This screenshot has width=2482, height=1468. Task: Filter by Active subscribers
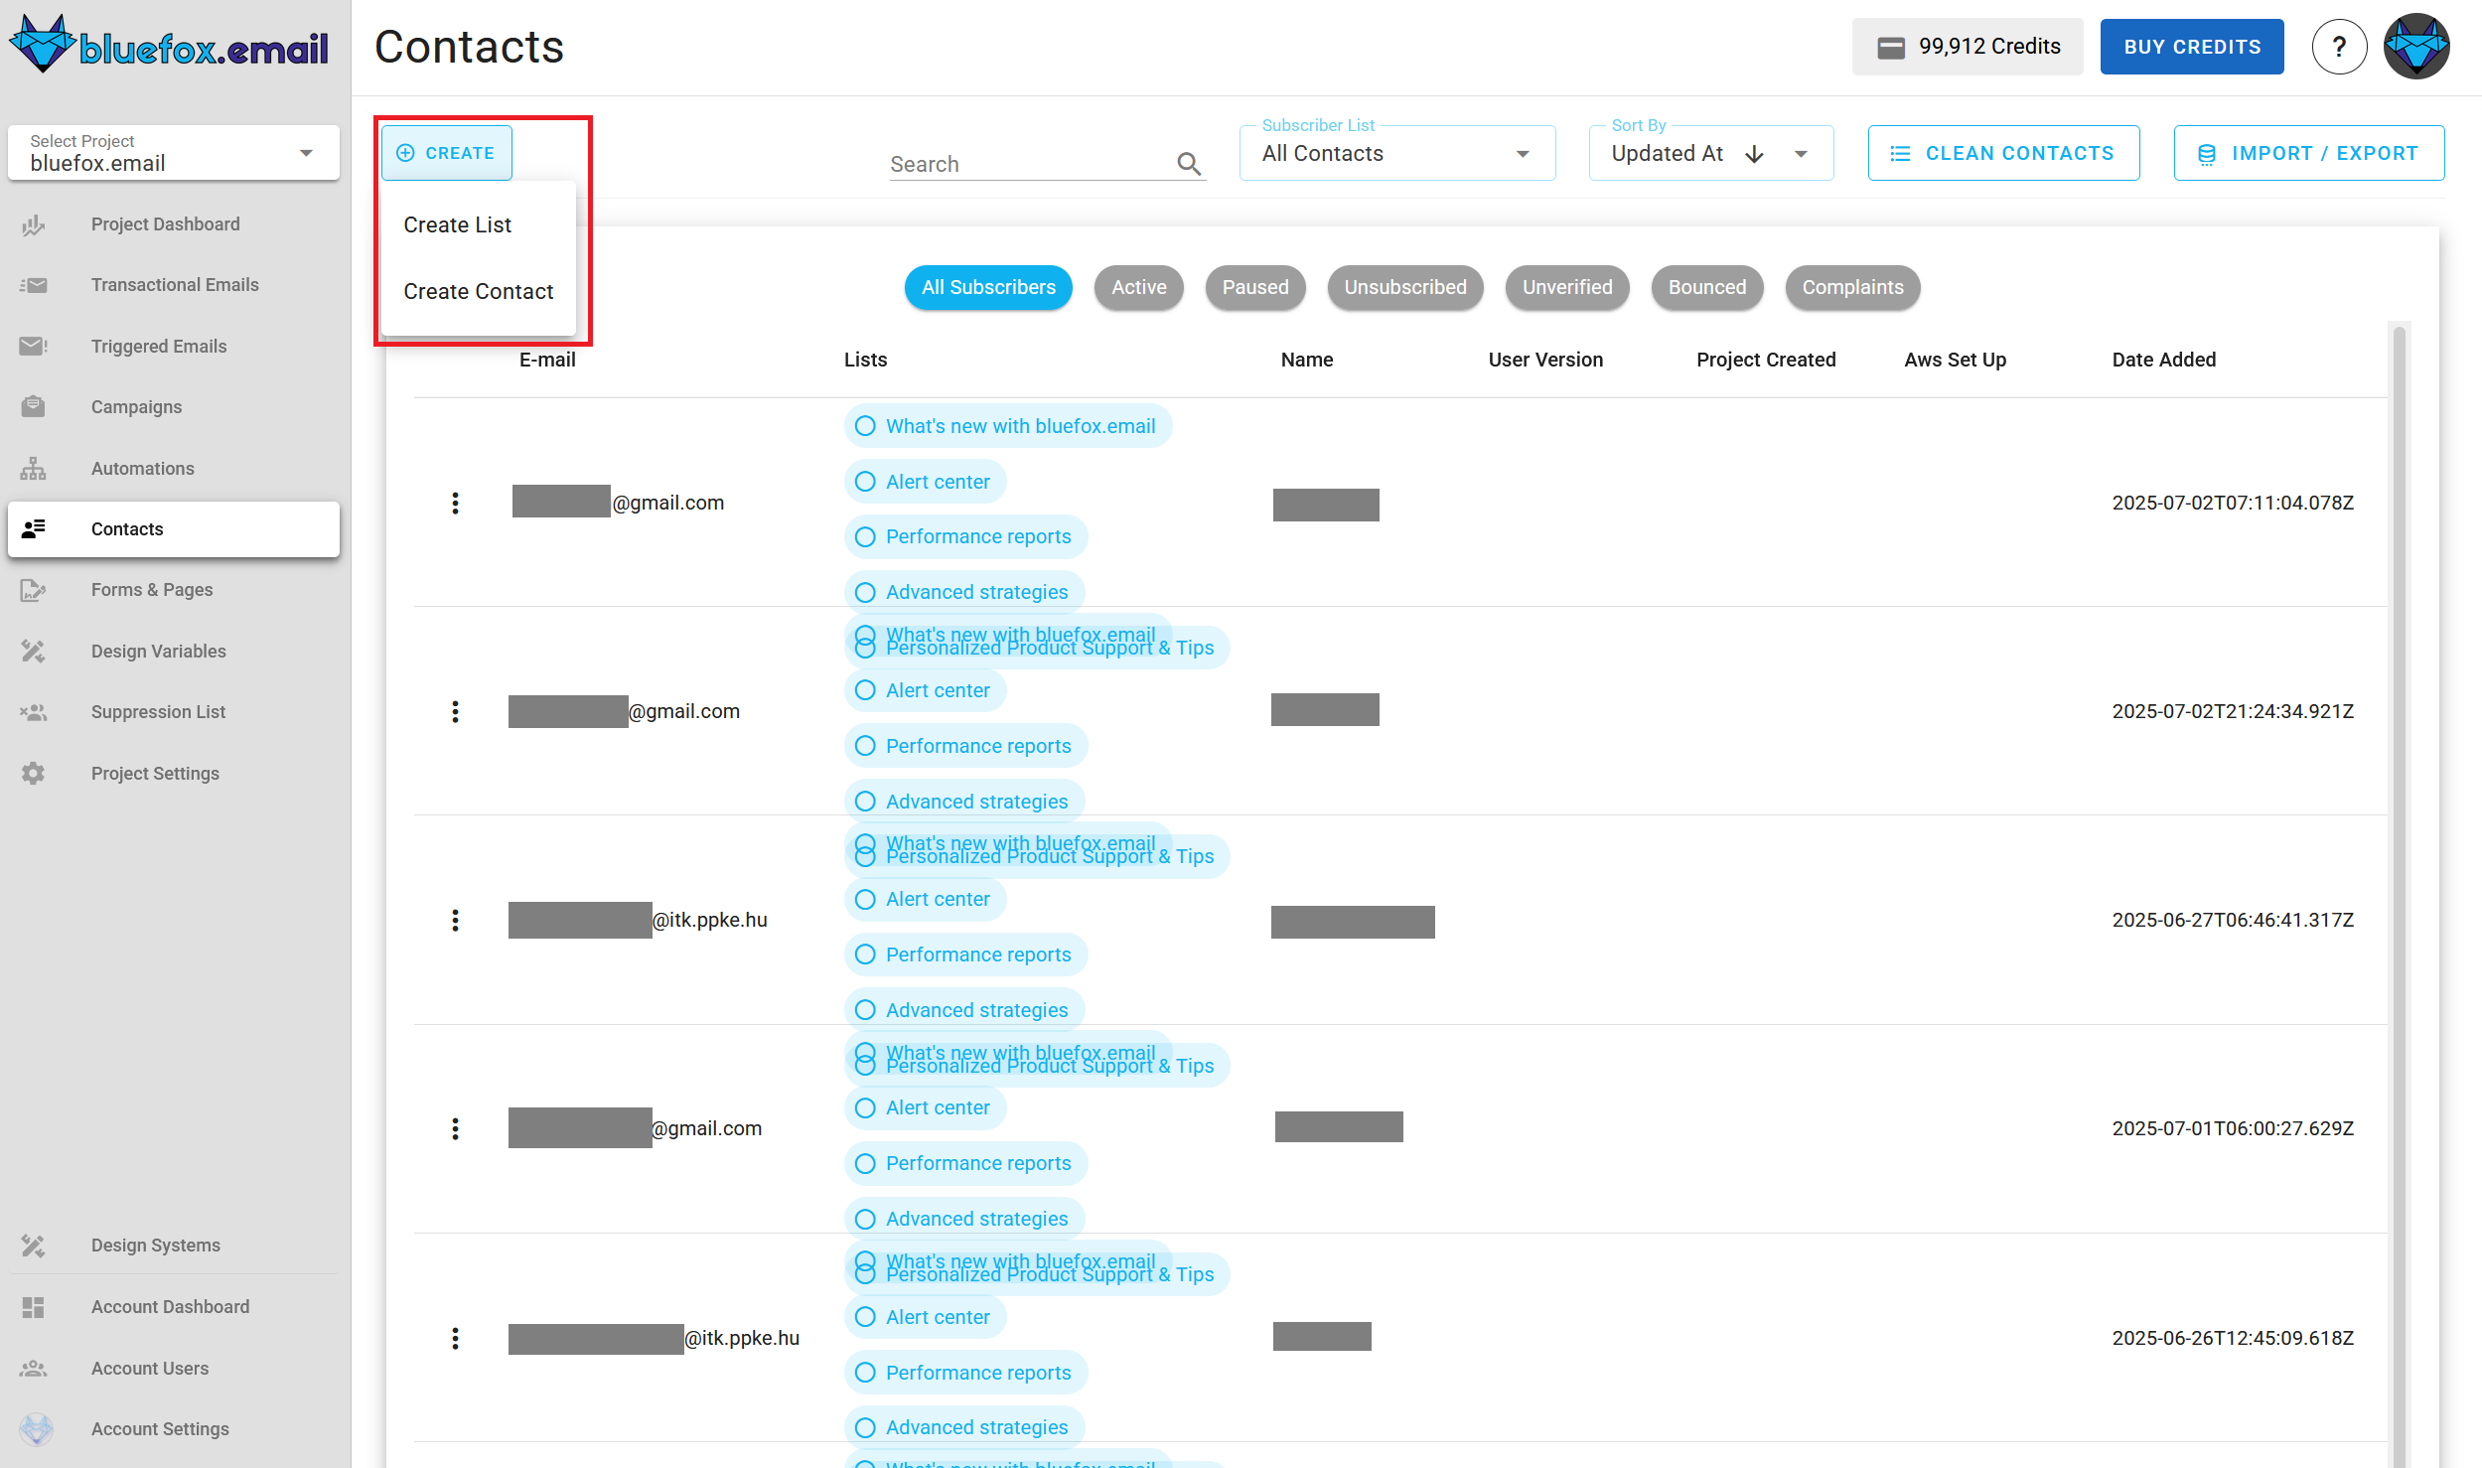tap(1138, 287)
